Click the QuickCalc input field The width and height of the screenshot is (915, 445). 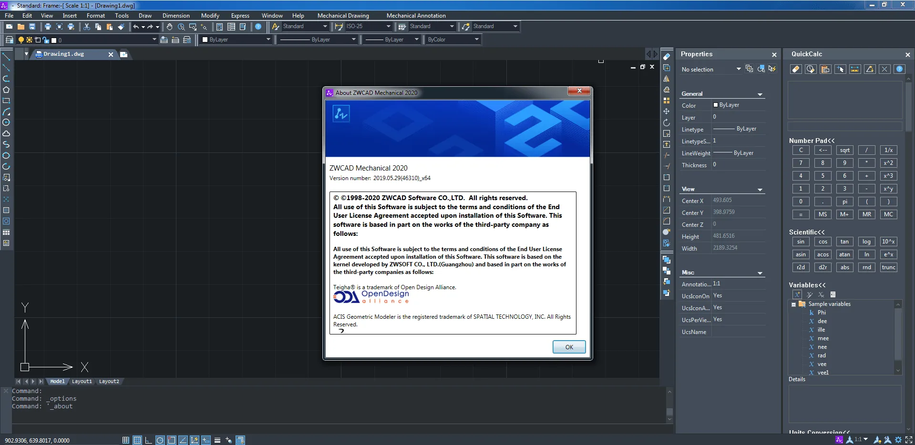tap(844, 126)
